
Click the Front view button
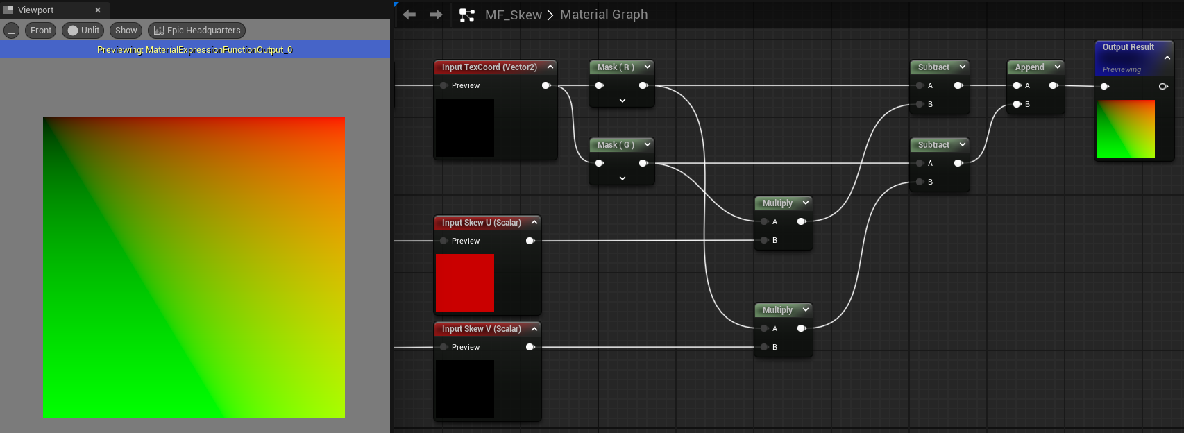[41, 31]
